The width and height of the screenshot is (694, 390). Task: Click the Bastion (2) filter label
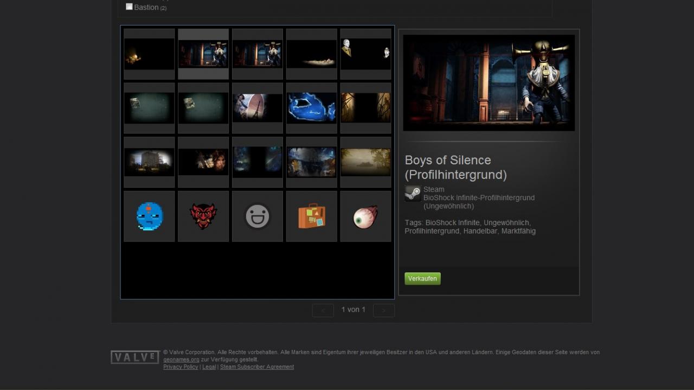click(x=150, y=7)
